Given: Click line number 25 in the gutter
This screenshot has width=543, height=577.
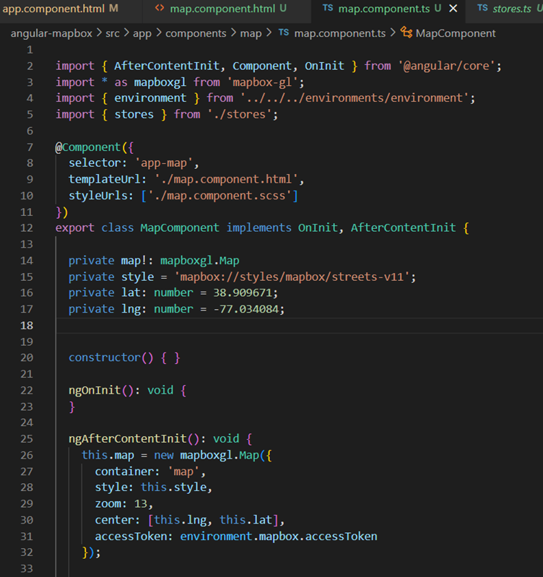Looking at the screenshot, I should [29, 439].
